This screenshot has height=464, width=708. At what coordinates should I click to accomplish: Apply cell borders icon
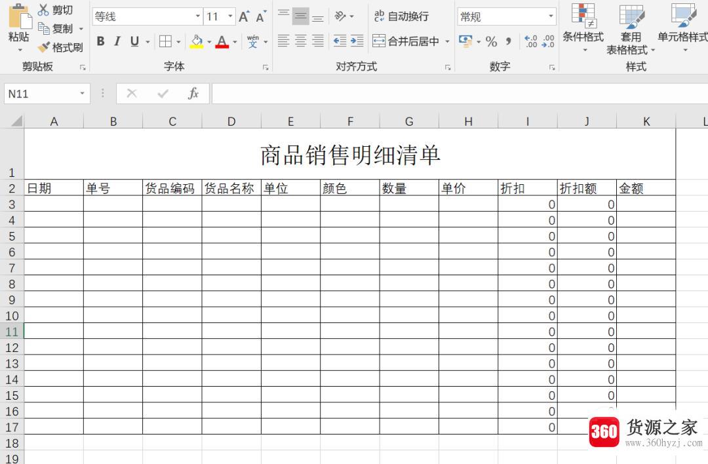165,41
